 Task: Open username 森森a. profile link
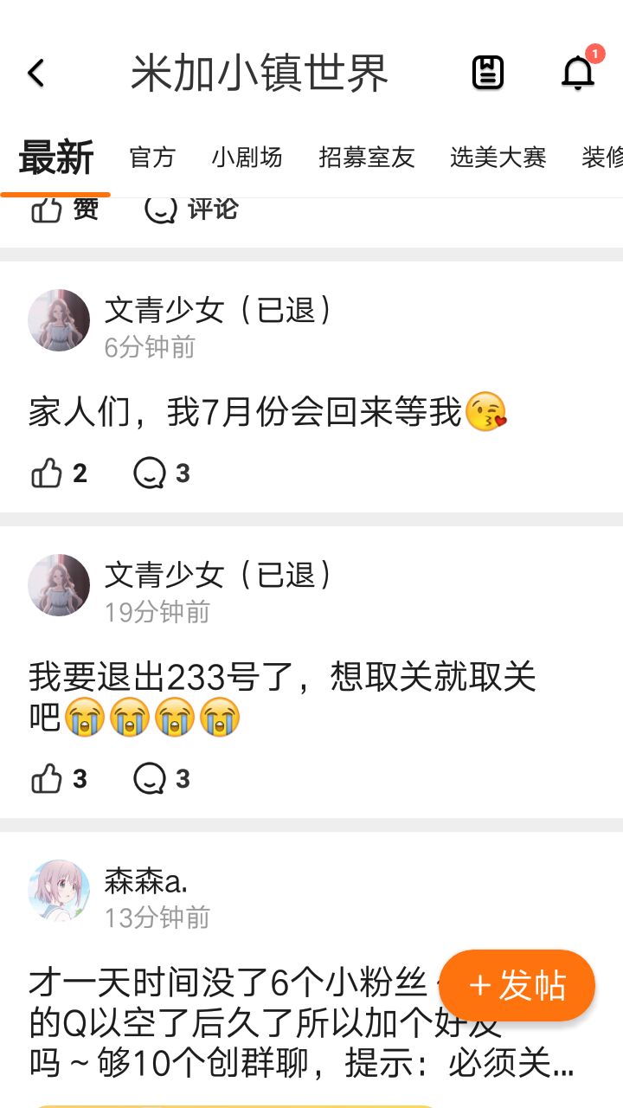click(146, 880)
